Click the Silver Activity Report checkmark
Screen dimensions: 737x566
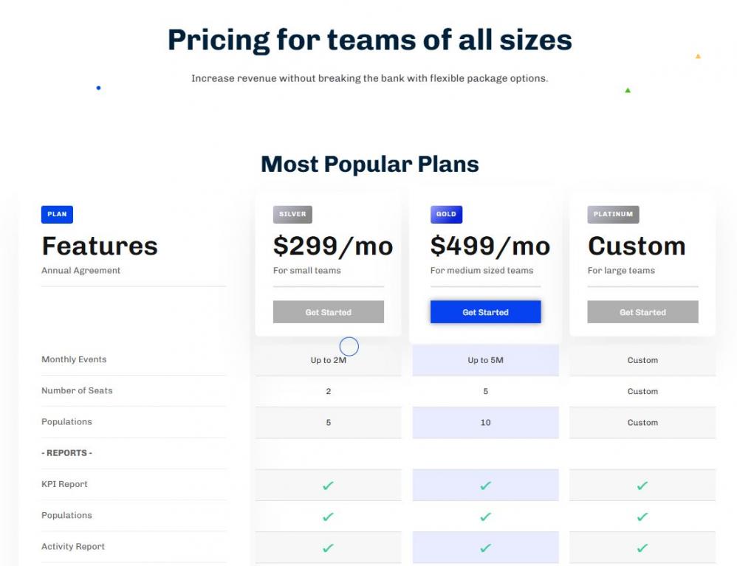tap(329, 548)
